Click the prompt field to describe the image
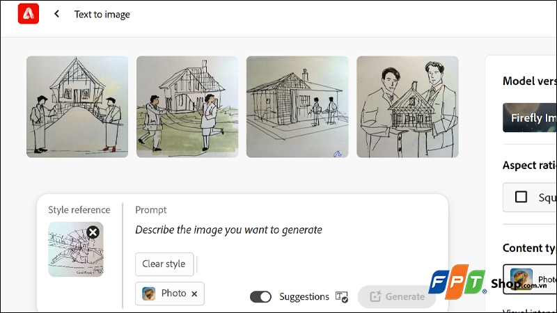 click(229, 230)
